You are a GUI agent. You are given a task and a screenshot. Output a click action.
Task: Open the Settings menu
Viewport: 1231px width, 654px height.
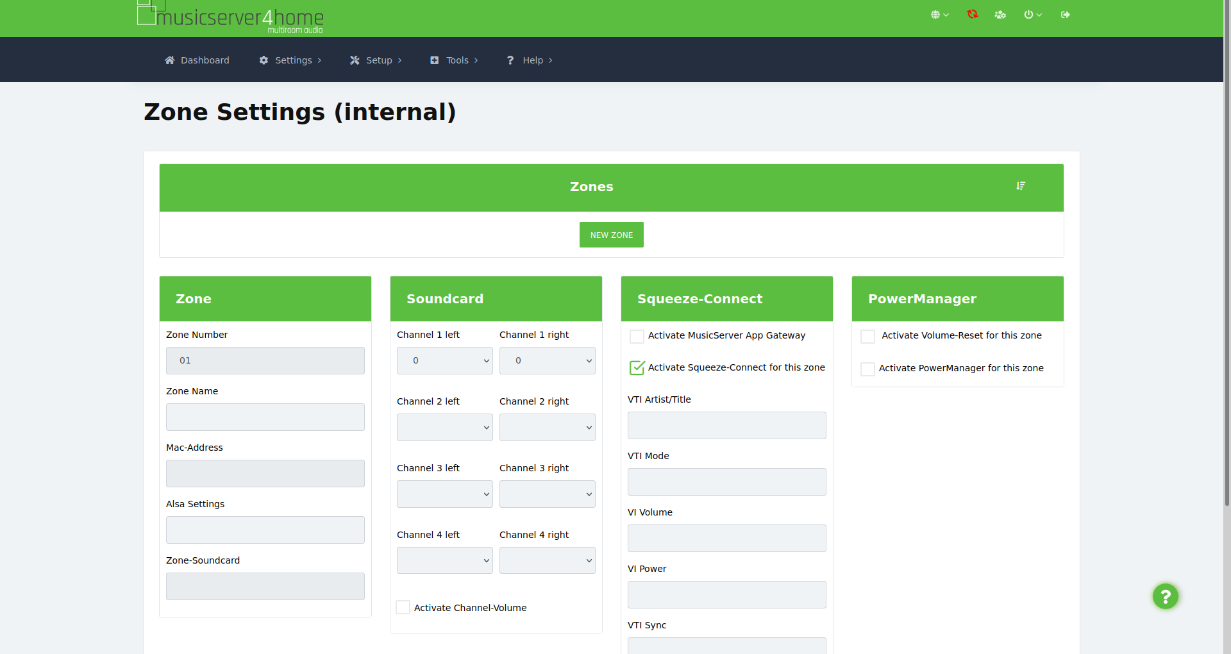290,60
